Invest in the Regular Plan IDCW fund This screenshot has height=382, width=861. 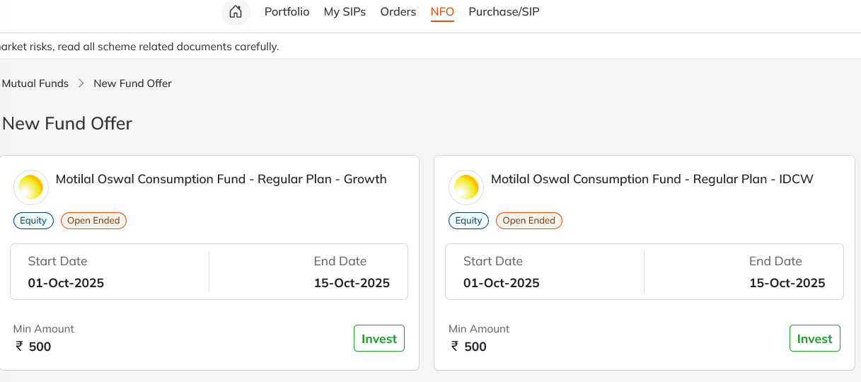pos(814,339)
